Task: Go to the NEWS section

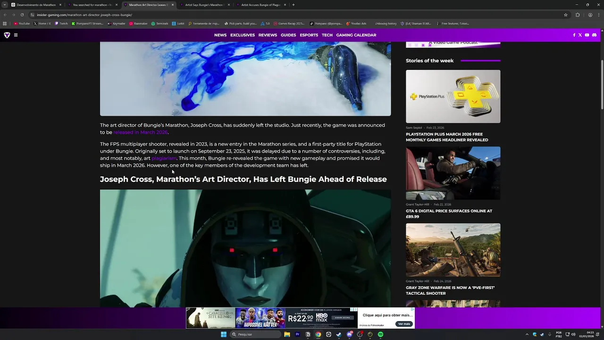Action: (220, 35)
